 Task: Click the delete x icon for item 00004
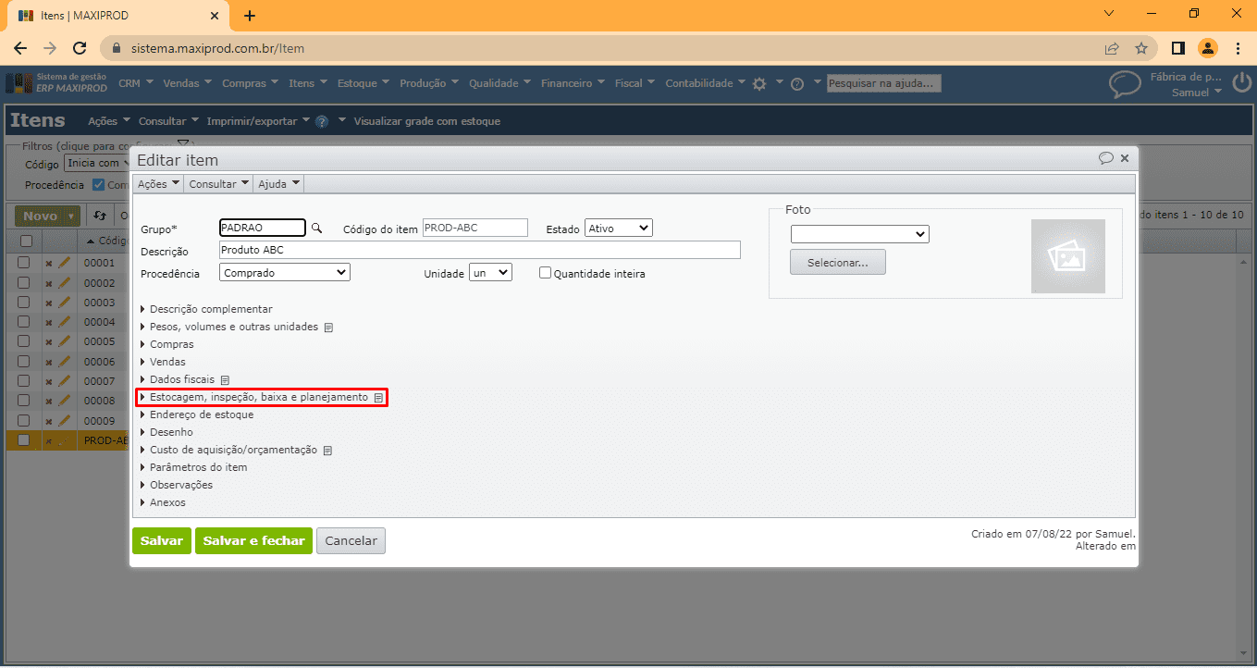pyautogui.click(x=49, y=323)
